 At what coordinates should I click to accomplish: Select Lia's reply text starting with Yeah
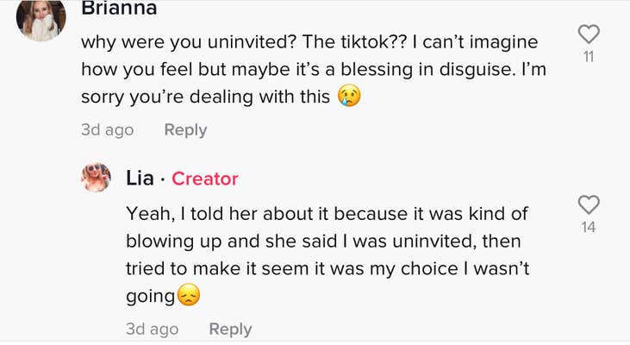(x=327, y=255)
